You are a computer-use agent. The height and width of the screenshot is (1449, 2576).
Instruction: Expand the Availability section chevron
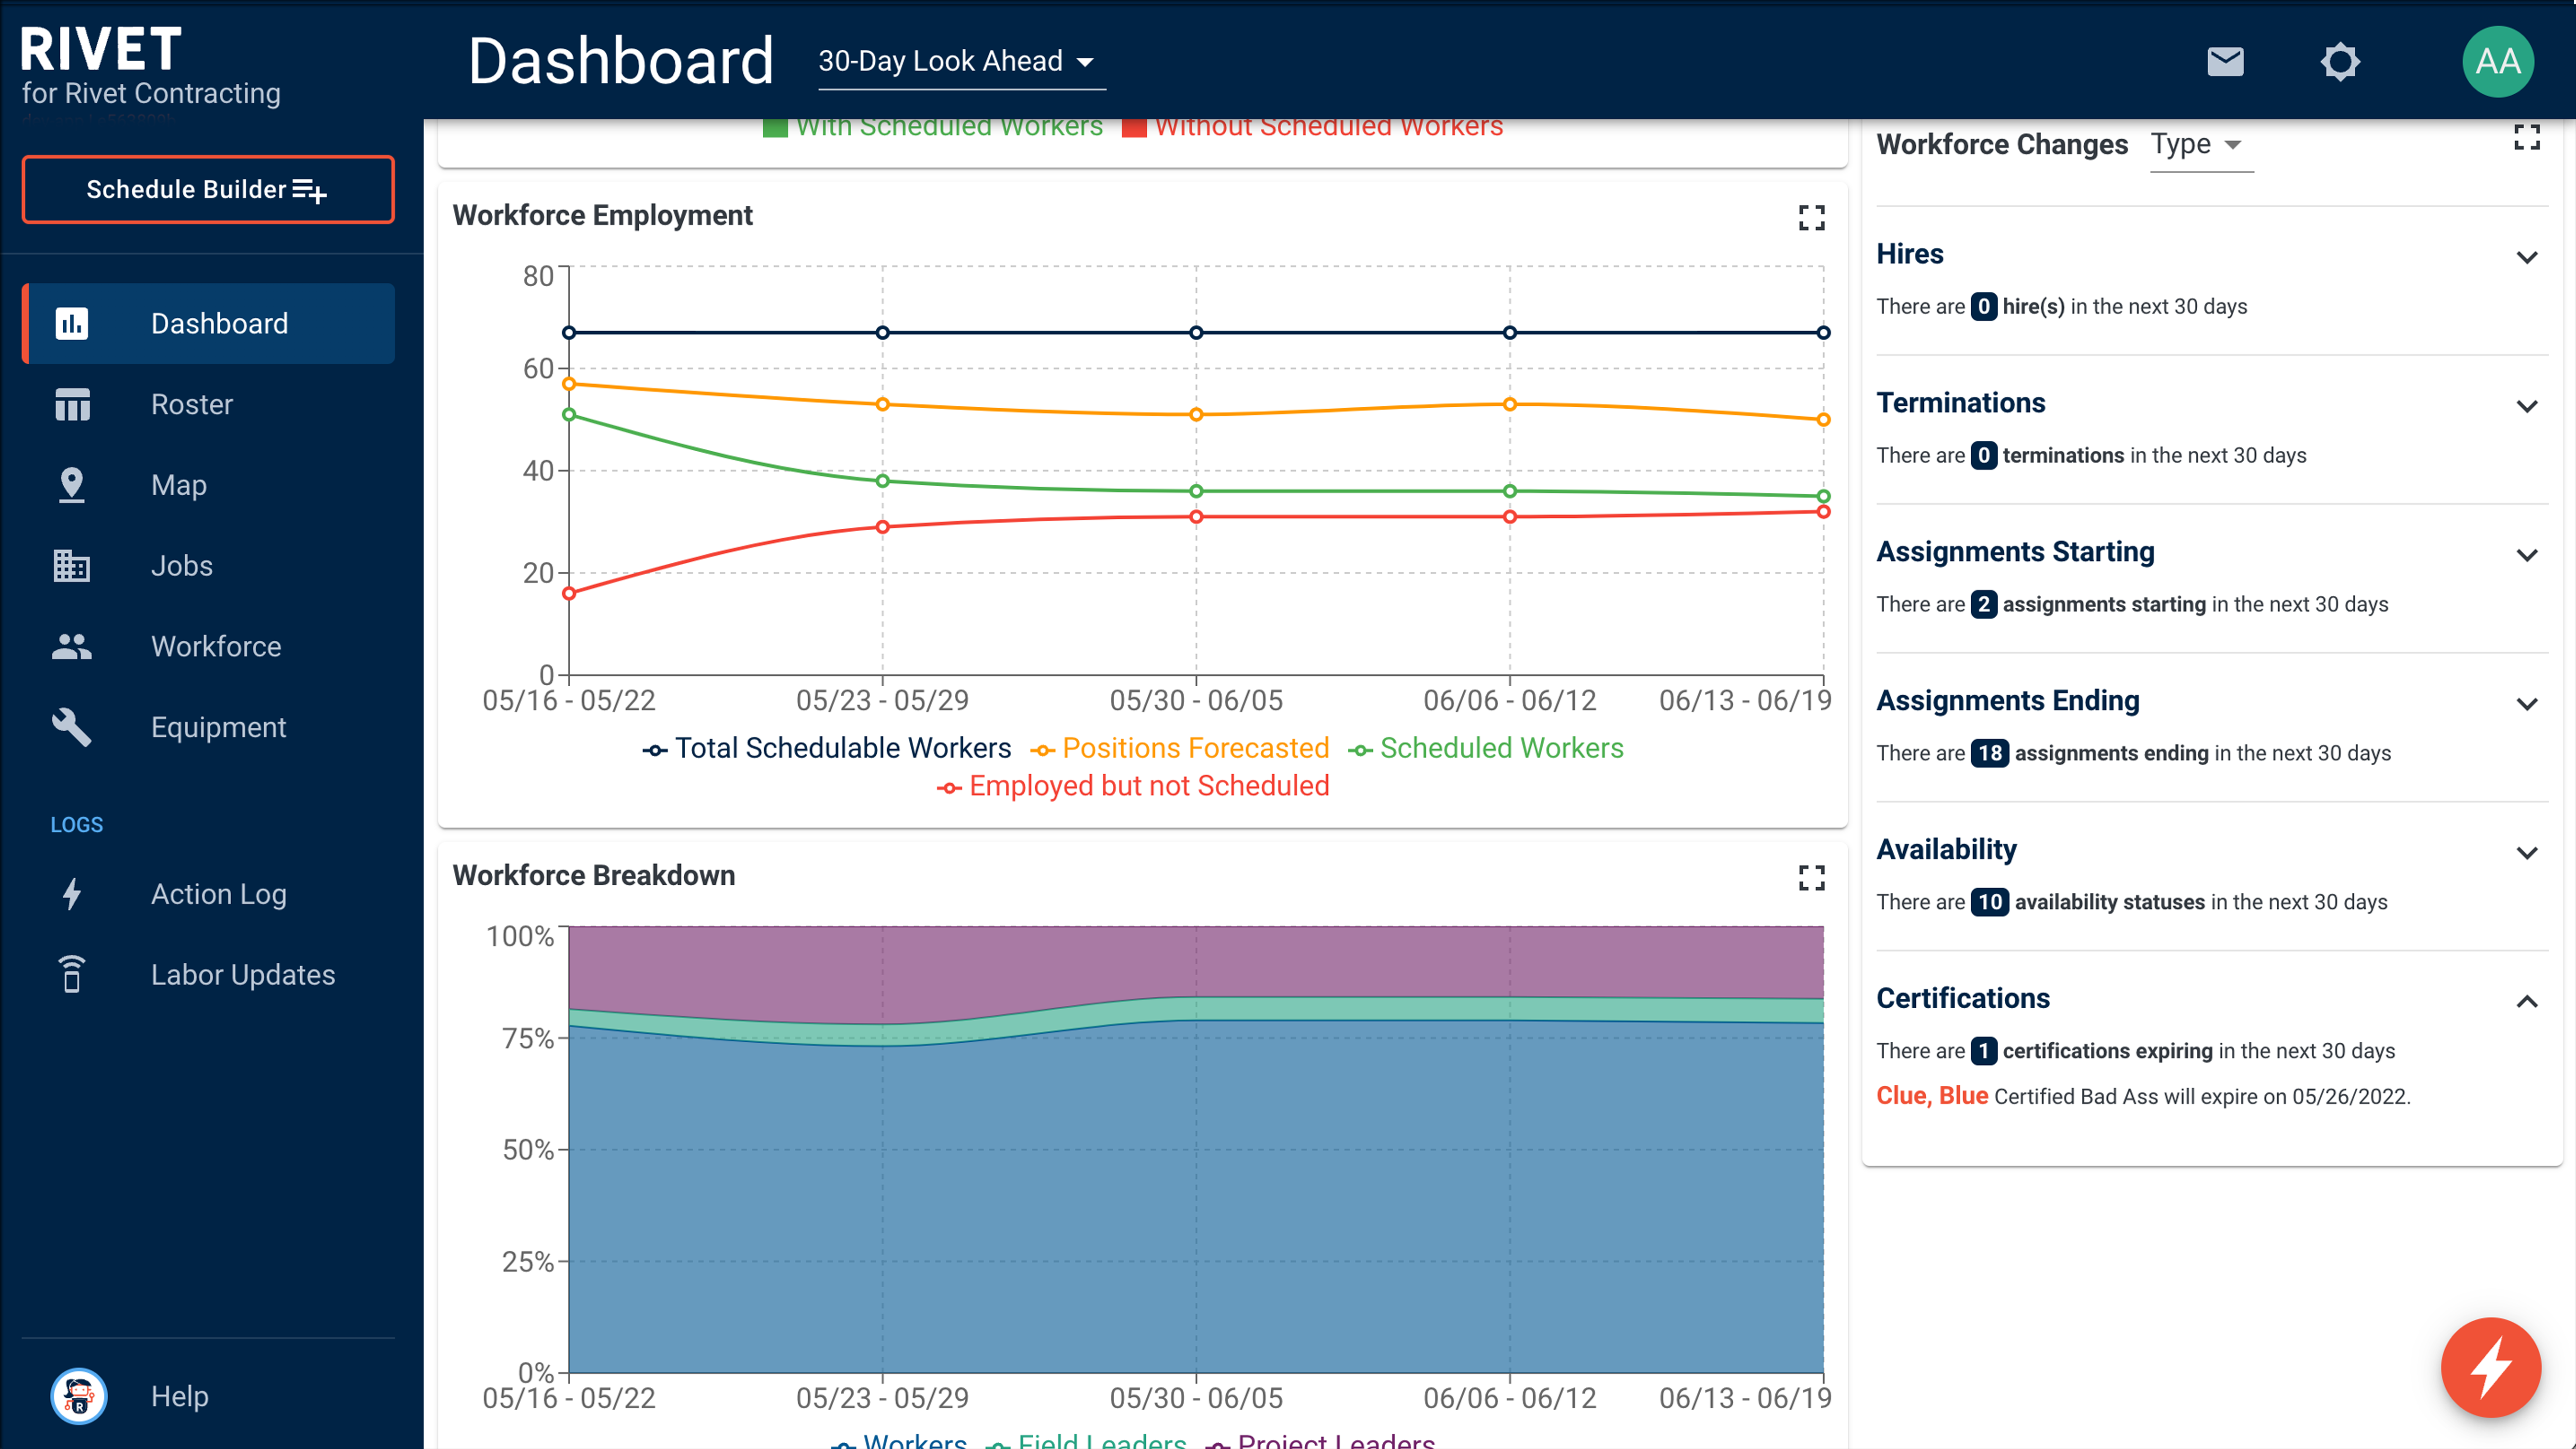pyautogui.click(x=2526, y=853)
